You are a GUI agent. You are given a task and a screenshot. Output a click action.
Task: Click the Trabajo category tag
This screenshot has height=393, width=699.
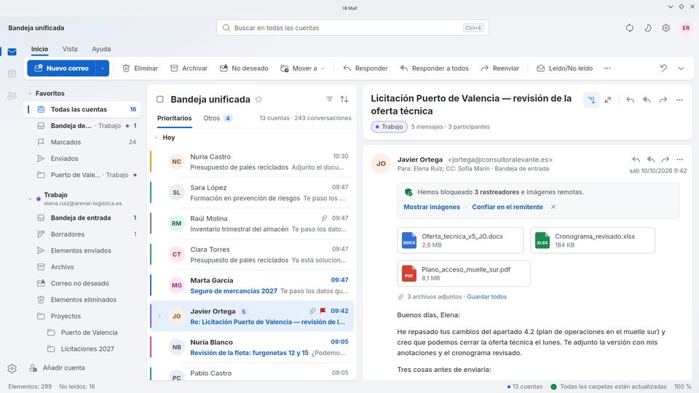click(389, 127)
